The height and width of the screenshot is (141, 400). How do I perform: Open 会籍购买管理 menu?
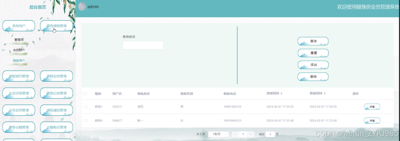click(57, 127)
